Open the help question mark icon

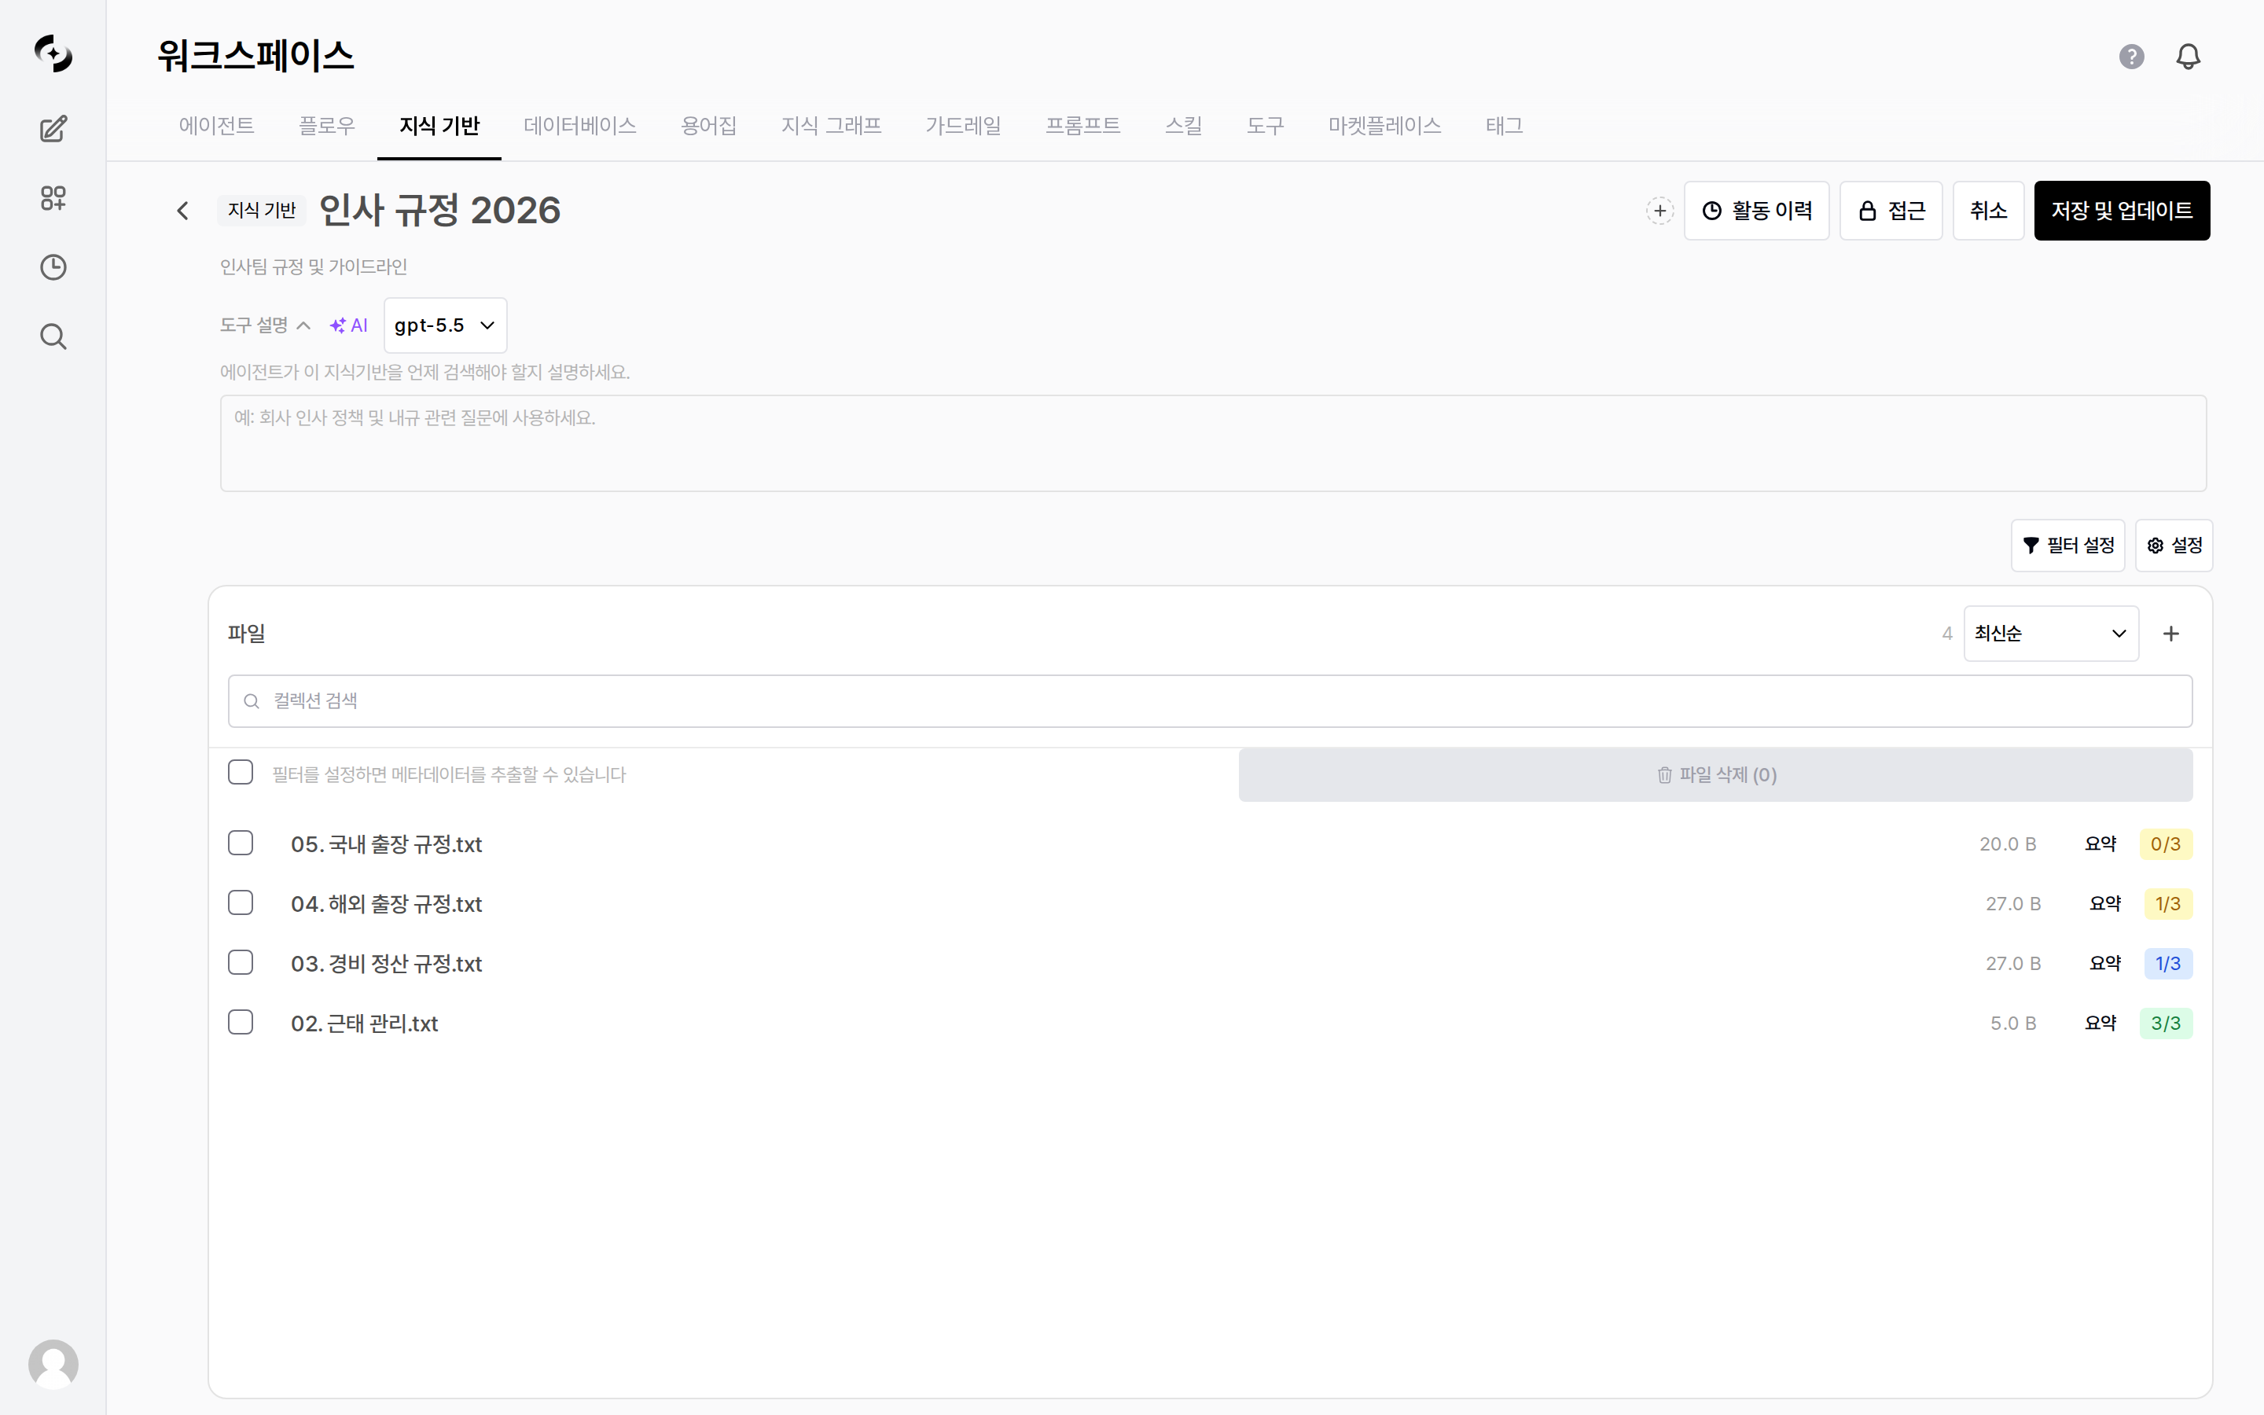[2131, 56]
